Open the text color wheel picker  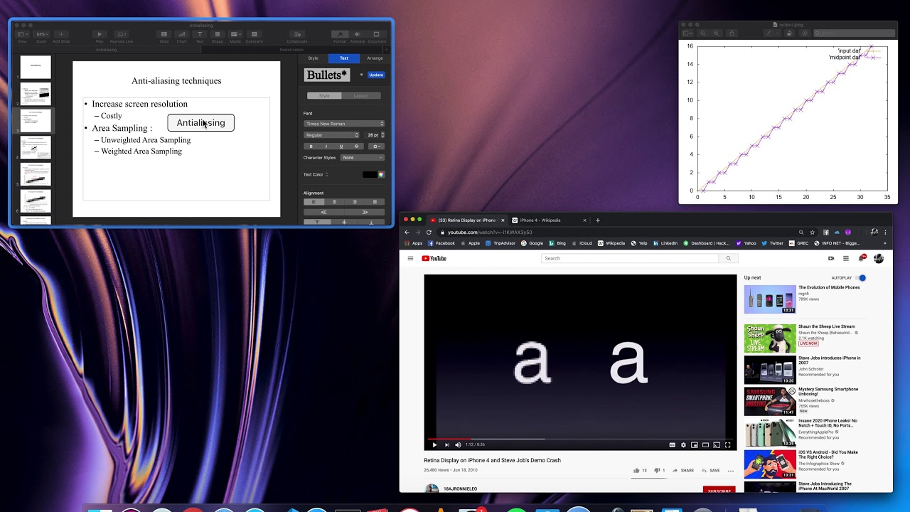tap(381, 174)
